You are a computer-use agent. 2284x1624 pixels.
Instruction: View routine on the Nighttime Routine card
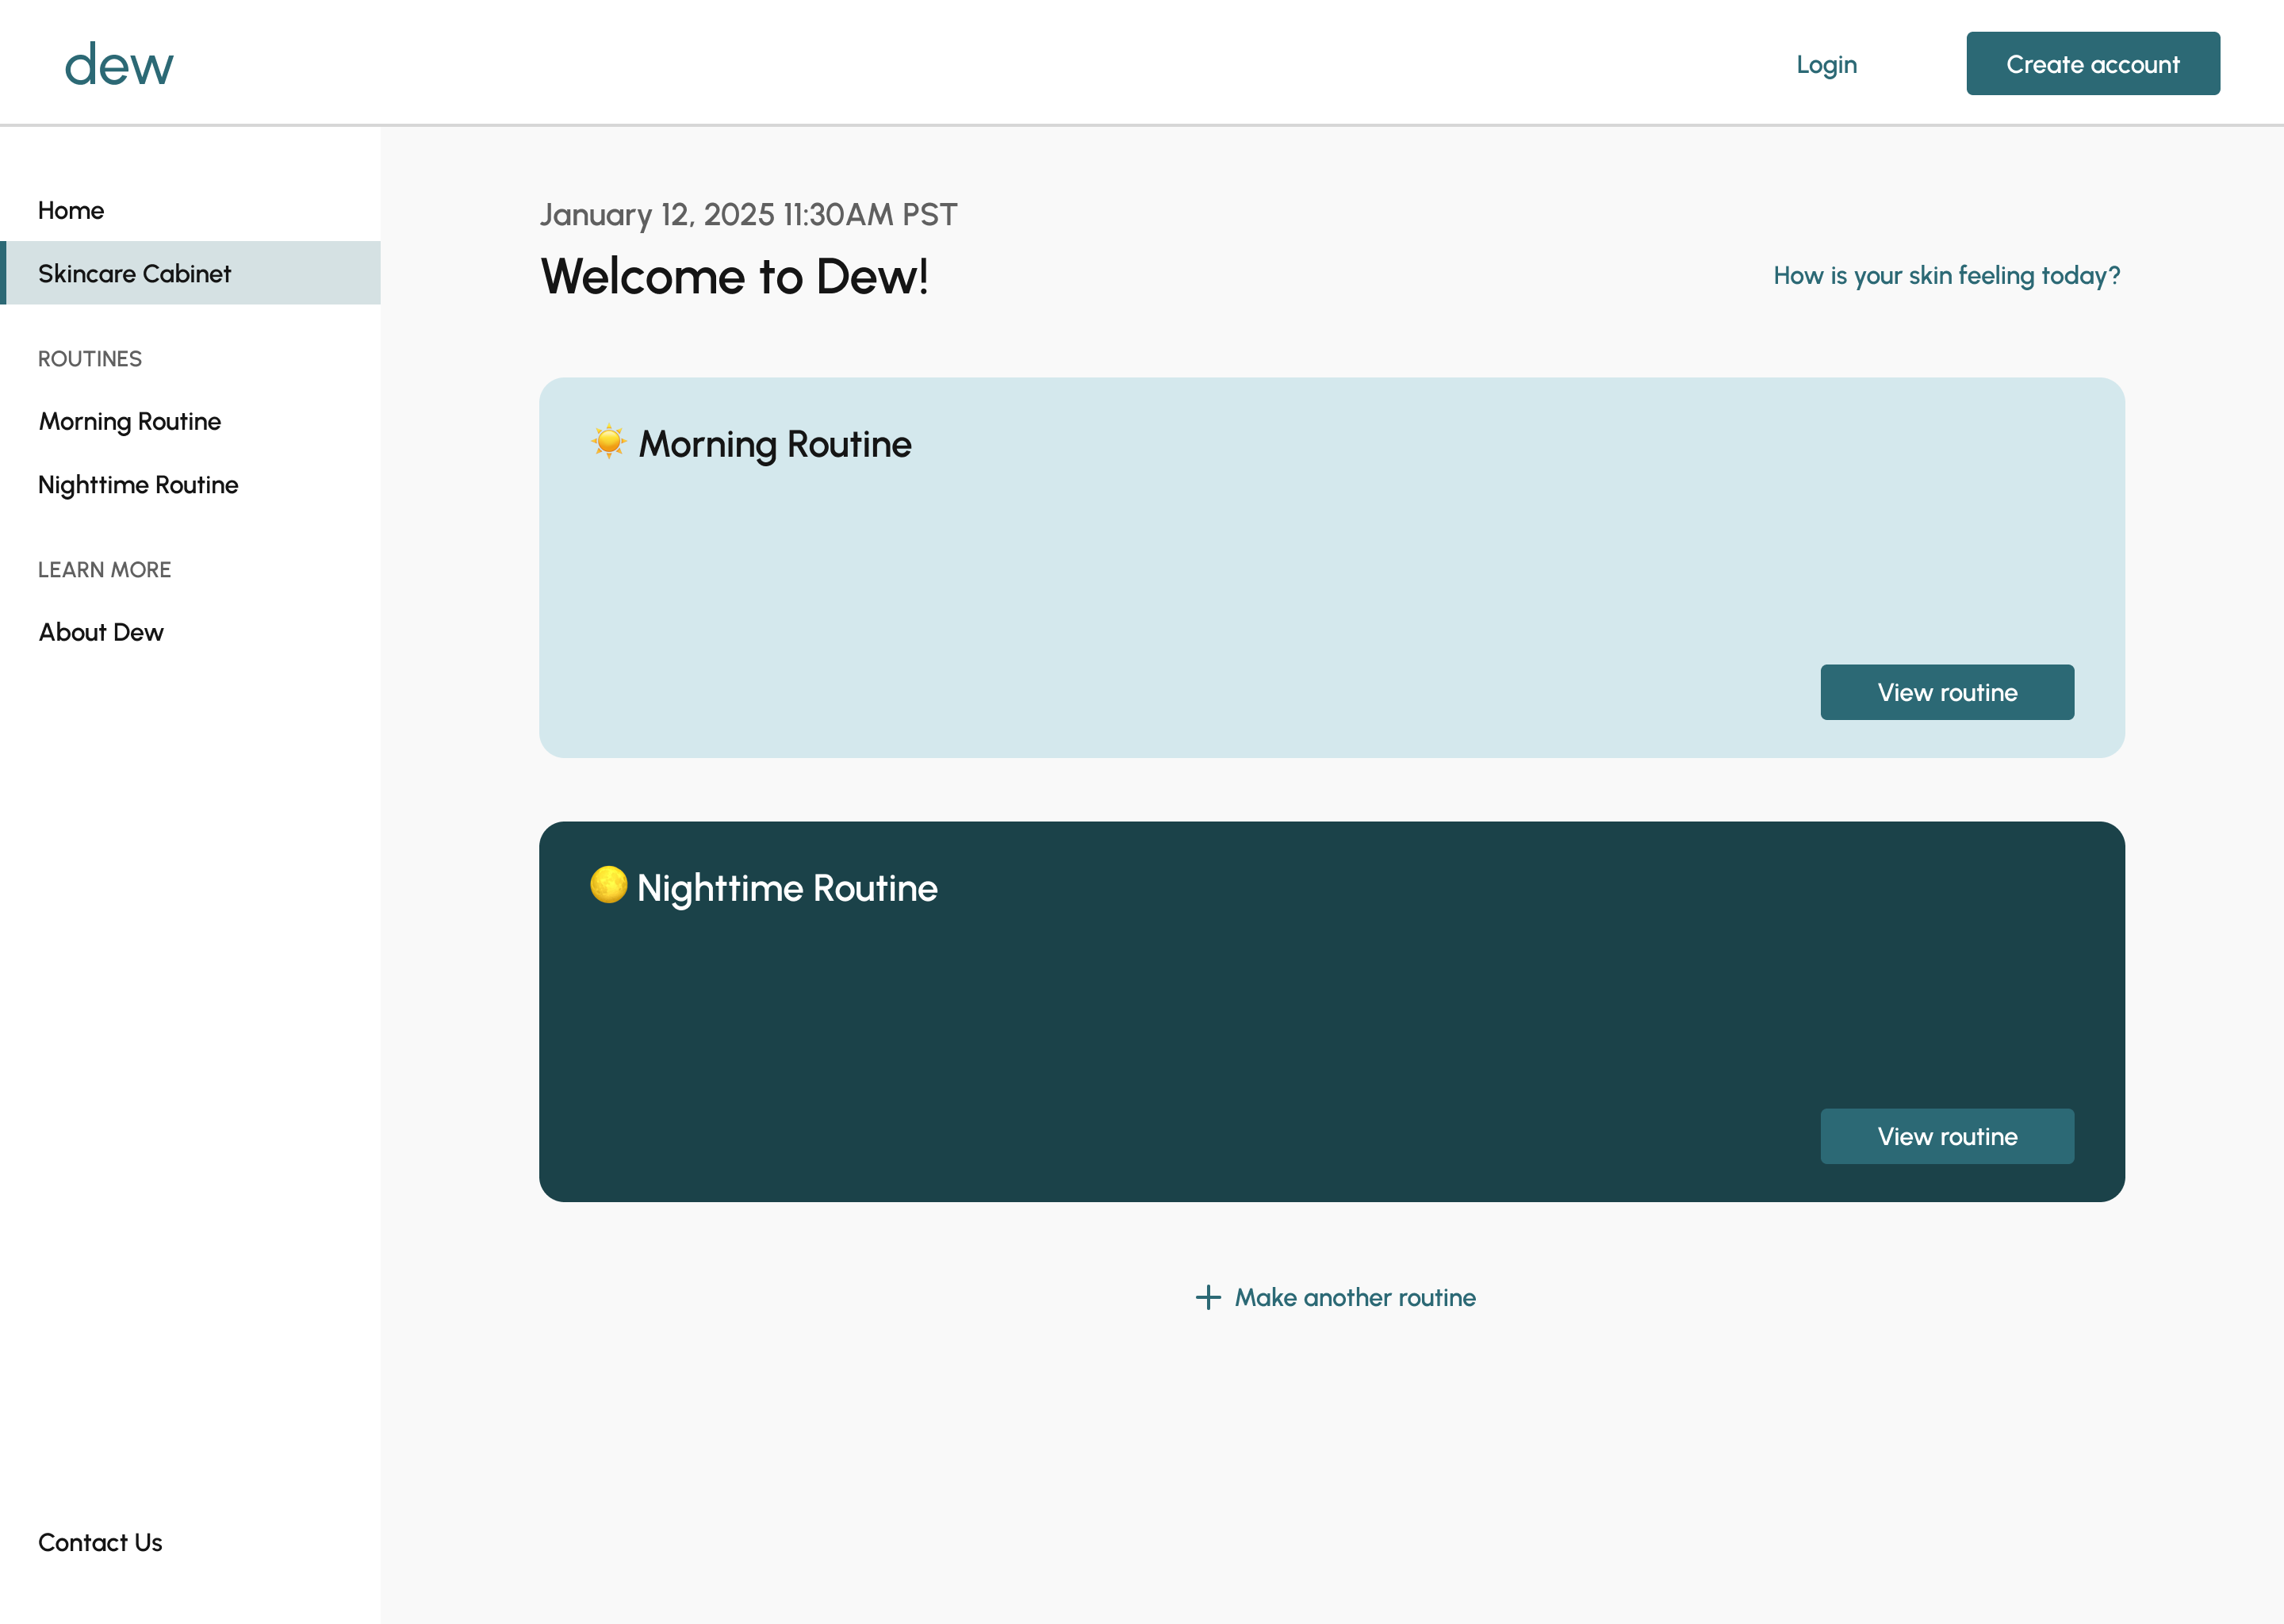click(1946, 1136)
